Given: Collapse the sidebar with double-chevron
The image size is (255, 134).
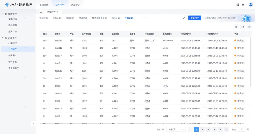Looking at the screenshot, I should pos(33,124).
